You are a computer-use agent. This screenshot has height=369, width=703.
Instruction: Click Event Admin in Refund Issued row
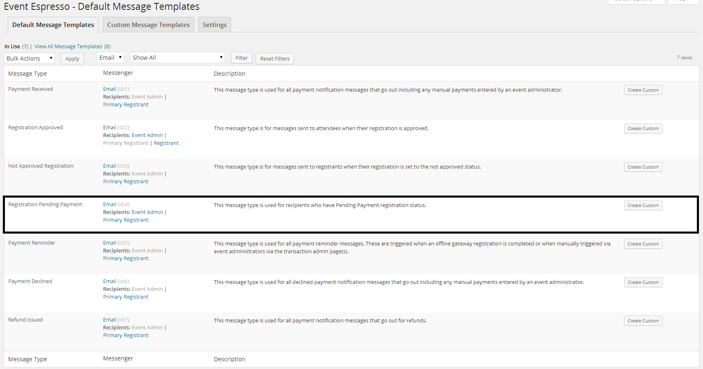tap(147, 327)
